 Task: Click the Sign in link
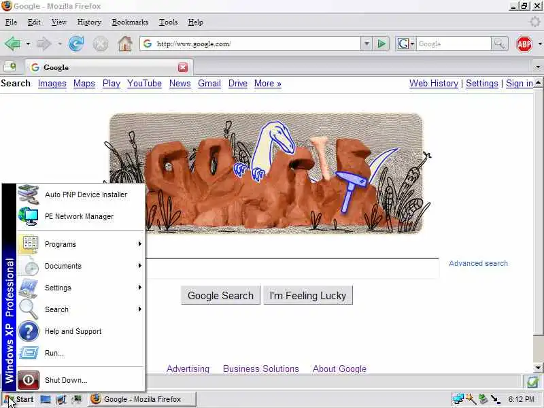(519, 83)
